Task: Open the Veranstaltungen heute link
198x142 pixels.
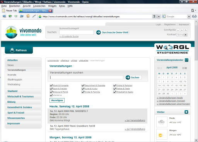Action: 170,98
